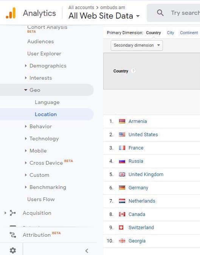Expand the Acquisition reports arrow
The width and height of the screenshot is (200, 255).
pos(5,213)
